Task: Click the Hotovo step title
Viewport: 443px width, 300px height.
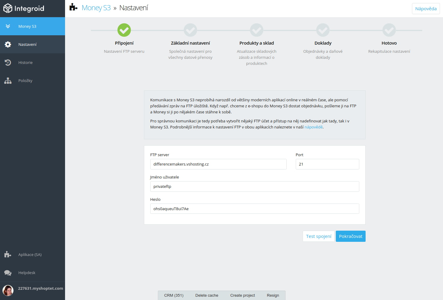Action: (389, 43)
